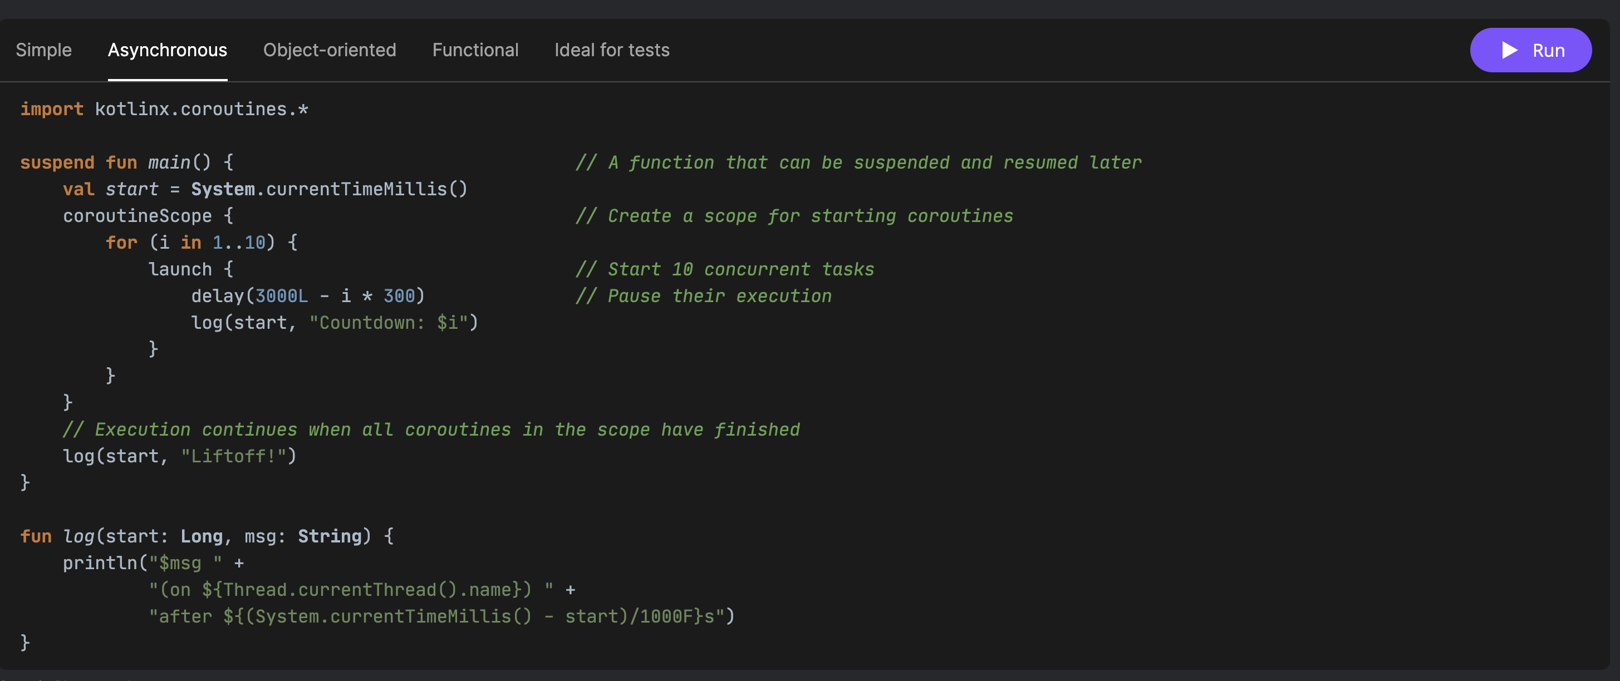
Task: Click the comment about suspended and resumed function
Action: 858,162
